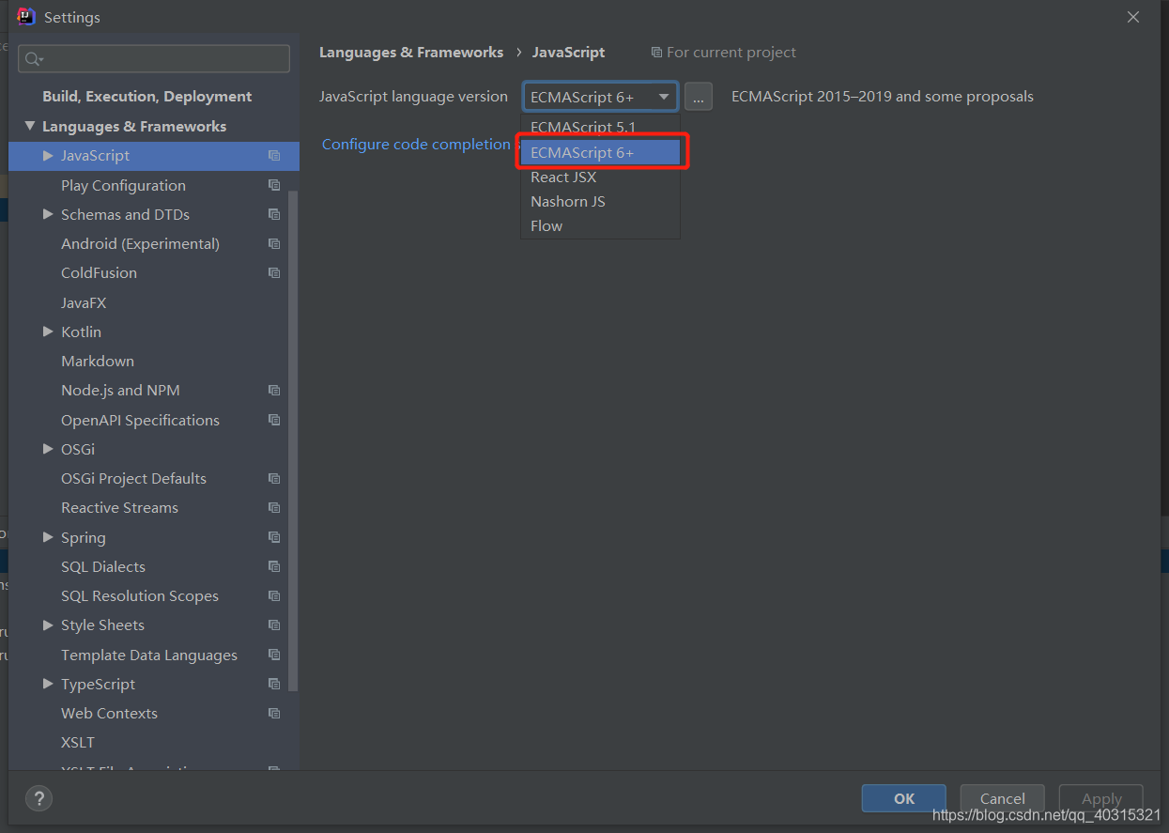Choose ECMAScript 6+ from the dropdown list
Image resolution: width=1169 pixels, height=833 pixels.
[600, 152]
